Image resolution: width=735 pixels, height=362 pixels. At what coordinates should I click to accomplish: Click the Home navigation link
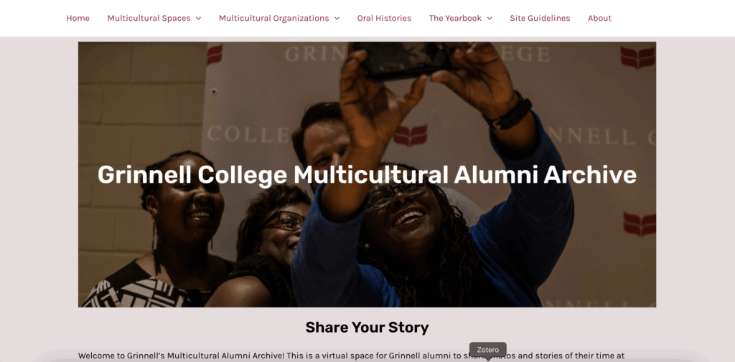click(x=78, y=18)
